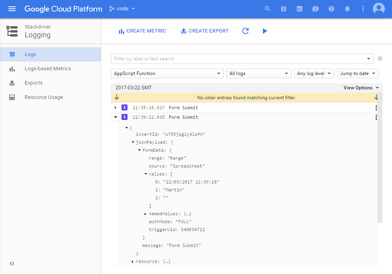Collapse the jsonPayload node

point(133,142)
